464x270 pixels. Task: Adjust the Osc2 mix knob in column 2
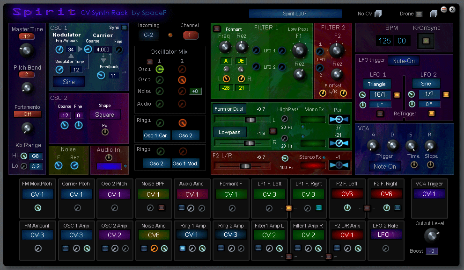[182, 80]
